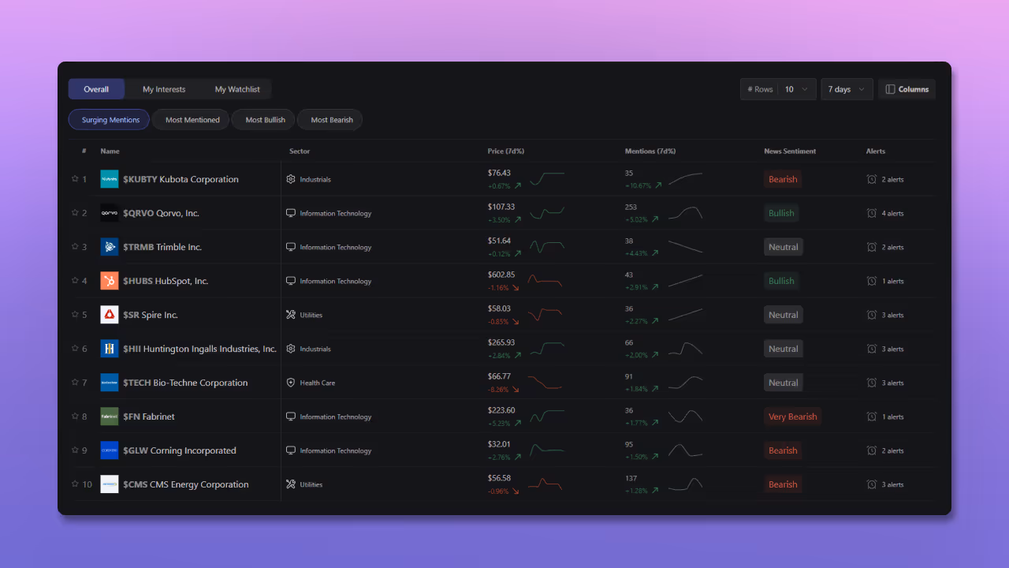Open the 7 days time range dropdown
Screen dimensions: 1009x568
pos(847,88)
